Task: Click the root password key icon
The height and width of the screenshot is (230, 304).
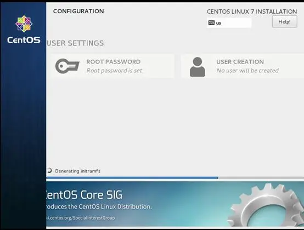Action: pos(67,66)
